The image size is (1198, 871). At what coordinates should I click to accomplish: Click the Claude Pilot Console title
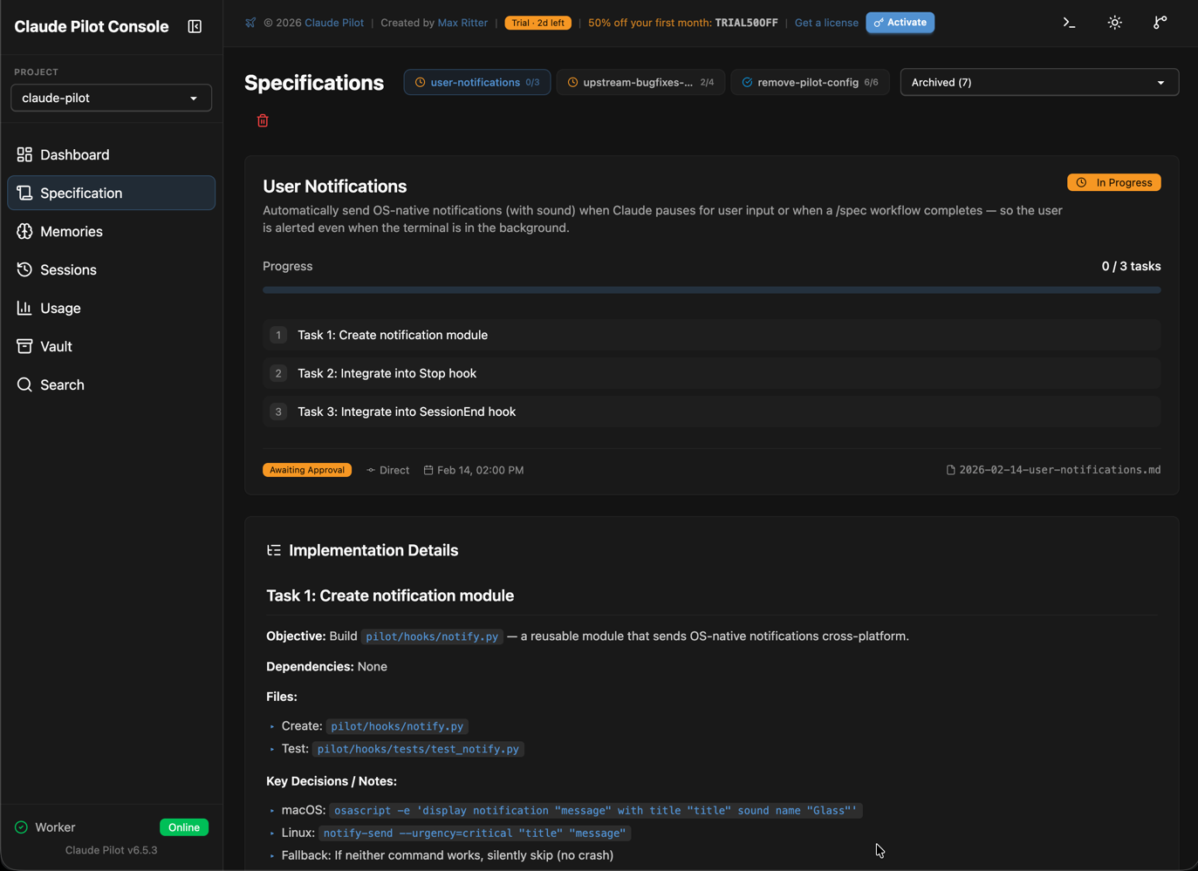point(92,26)
